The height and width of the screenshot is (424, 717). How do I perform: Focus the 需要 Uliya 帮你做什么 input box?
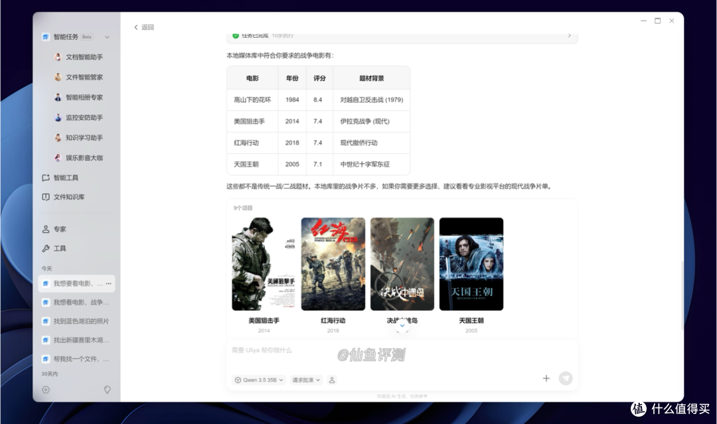(402, 350)
